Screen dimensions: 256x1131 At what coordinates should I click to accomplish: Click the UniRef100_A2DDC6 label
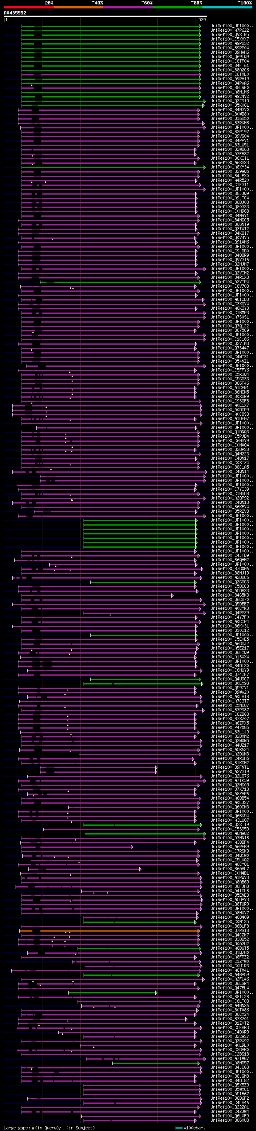[230, 577]
